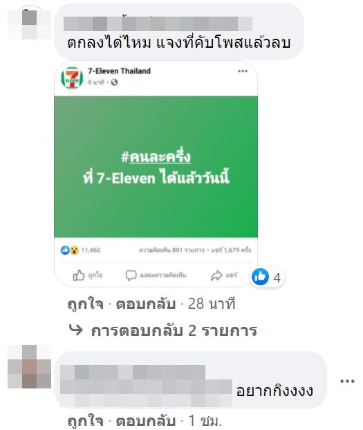Click the 7-Eleven logo avatar
This screenshot has height=430, width=363.
coord(72,78)
